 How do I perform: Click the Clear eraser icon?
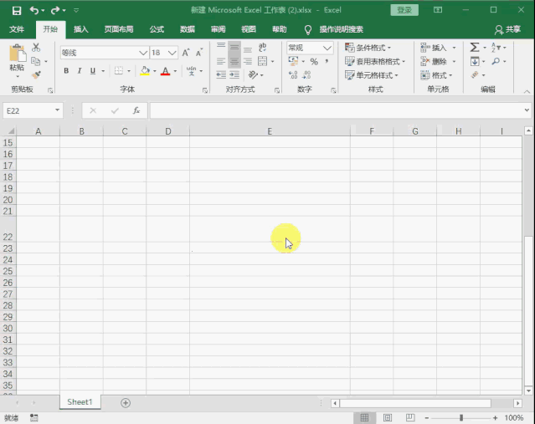click(475, 74)
